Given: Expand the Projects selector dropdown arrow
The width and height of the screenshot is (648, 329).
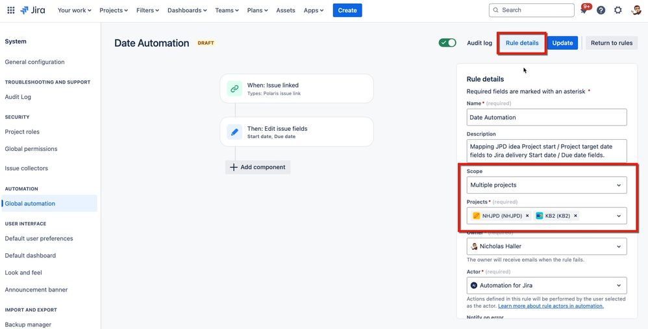Looking at the screenshot, I should [619, 216].
